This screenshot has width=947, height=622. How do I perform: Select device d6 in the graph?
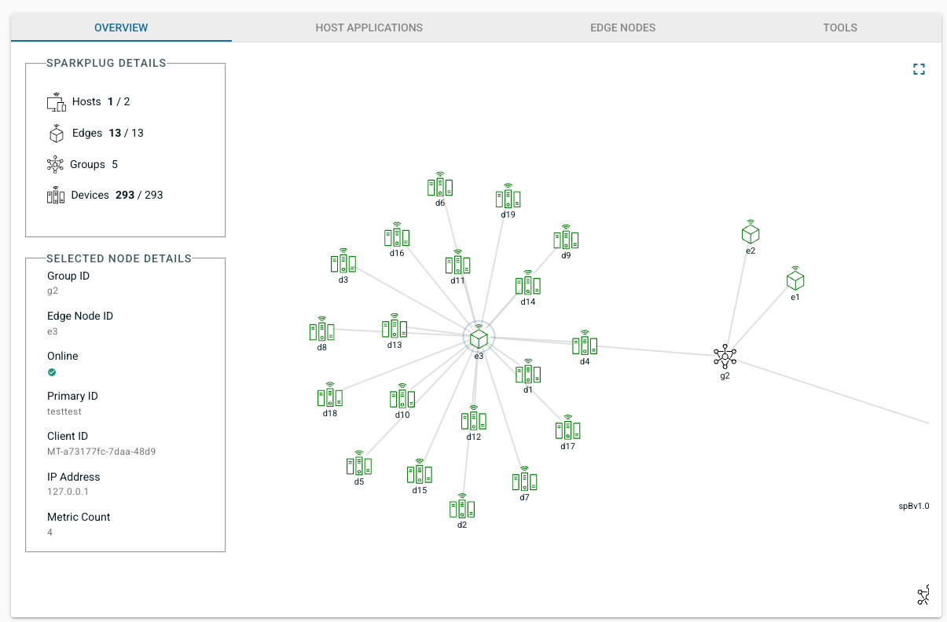click(x=440, y=185)
